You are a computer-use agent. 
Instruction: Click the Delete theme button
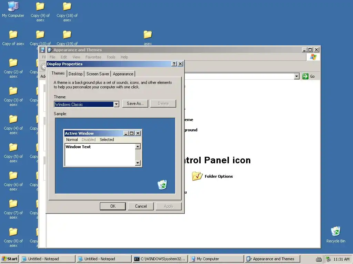(x=163, y=103)
